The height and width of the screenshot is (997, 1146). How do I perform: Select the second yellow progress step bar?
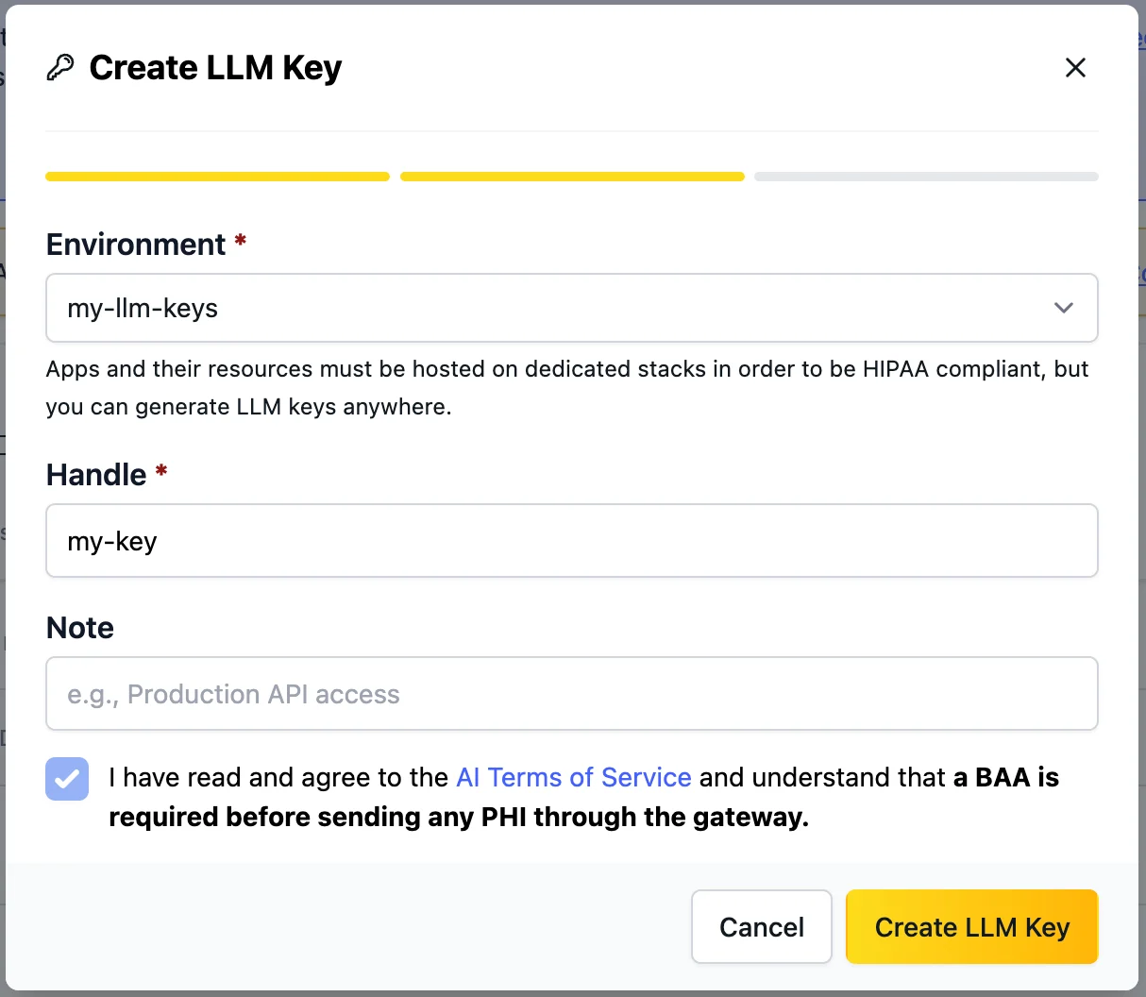click(572, 177)
